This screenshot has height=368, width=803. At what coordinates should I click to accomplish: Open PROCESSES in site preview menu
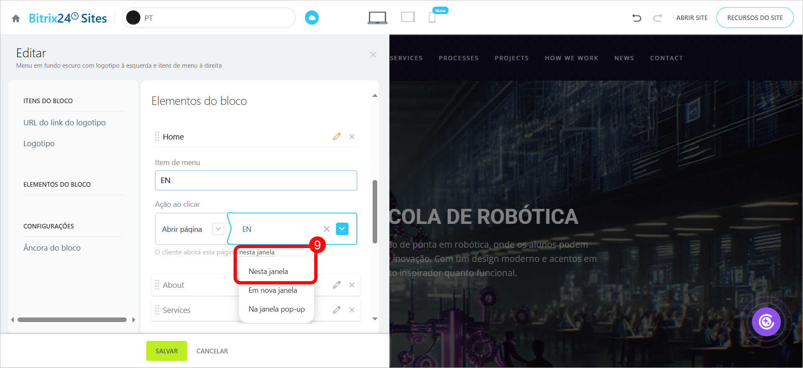point(459,58)
